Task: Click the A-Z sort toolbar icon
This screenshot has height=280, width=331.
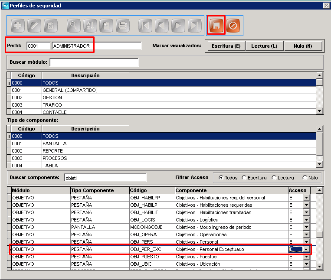Action: (90, 26)
